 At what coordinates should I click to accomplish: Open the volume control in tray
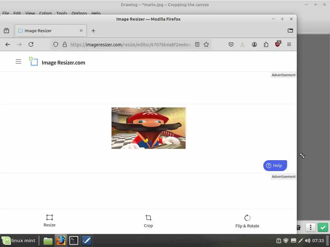coord(307,241)
